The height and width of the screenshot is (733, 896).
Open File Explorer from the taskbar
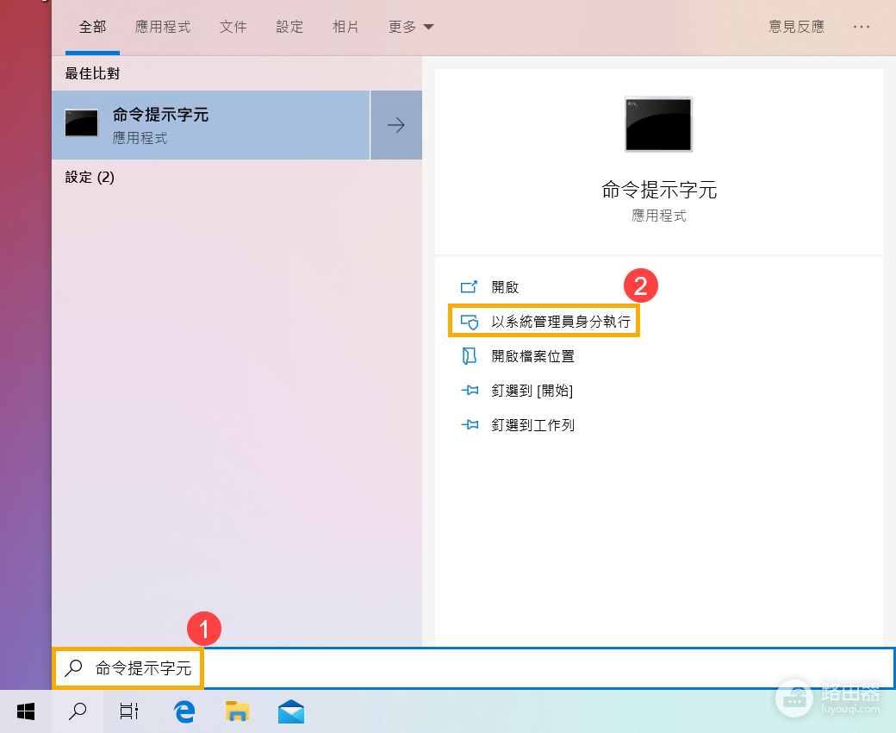(237, 711)
